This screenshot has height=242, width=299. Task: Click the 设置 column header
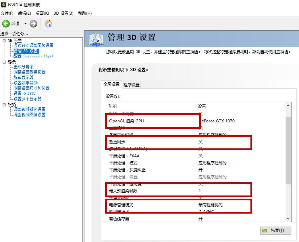coord(240,106)
